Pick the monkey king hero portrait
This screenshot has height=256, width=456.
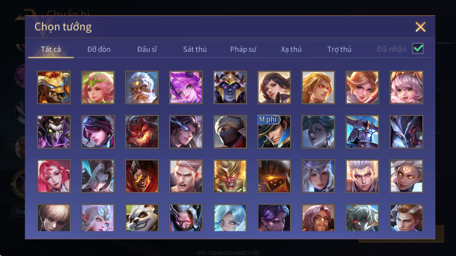click(230, 176)
